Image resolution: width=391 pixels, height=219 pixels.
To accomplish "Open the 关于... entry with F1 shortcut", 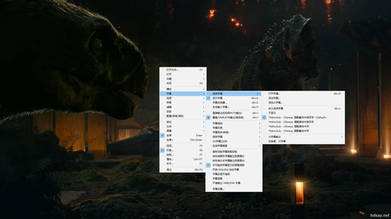I will 183,164.
